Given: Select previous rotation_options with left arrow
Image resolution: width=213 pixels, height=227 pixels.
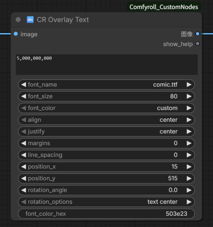Looking at the screenshot, I should coord(24,202).
